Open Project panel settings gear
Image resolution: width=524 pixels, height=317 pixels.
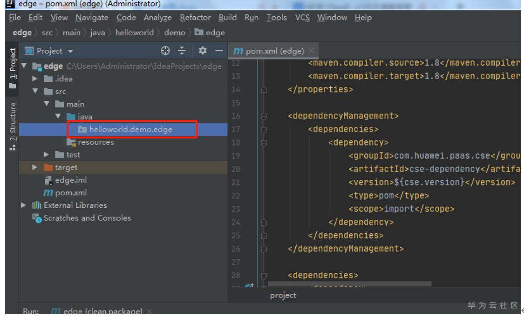(203, 51)
